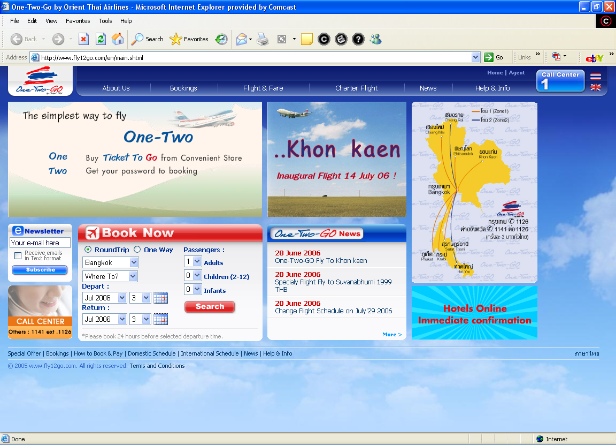616x445 pixels.
Task: Open the Return day dropdown
Action: tap(141, 319)
